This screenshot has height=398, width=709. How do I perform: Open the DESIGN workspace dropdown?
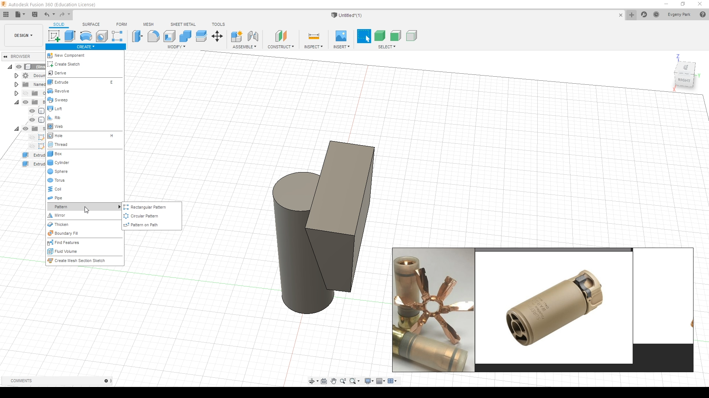click(x=23, y=35)
